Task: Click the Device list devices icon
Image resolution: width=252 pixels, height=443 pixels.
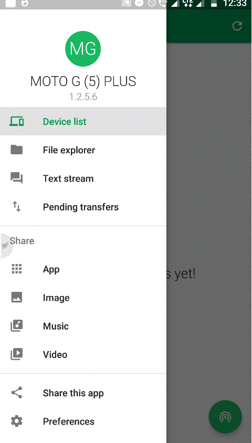Action: click(17, 121)
